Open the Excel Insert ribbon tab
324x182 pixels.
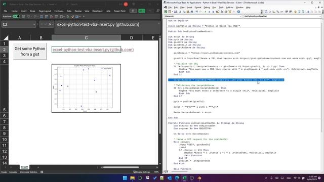[24, 11]
